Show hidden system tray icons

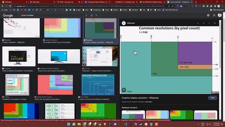click(198, 124)
